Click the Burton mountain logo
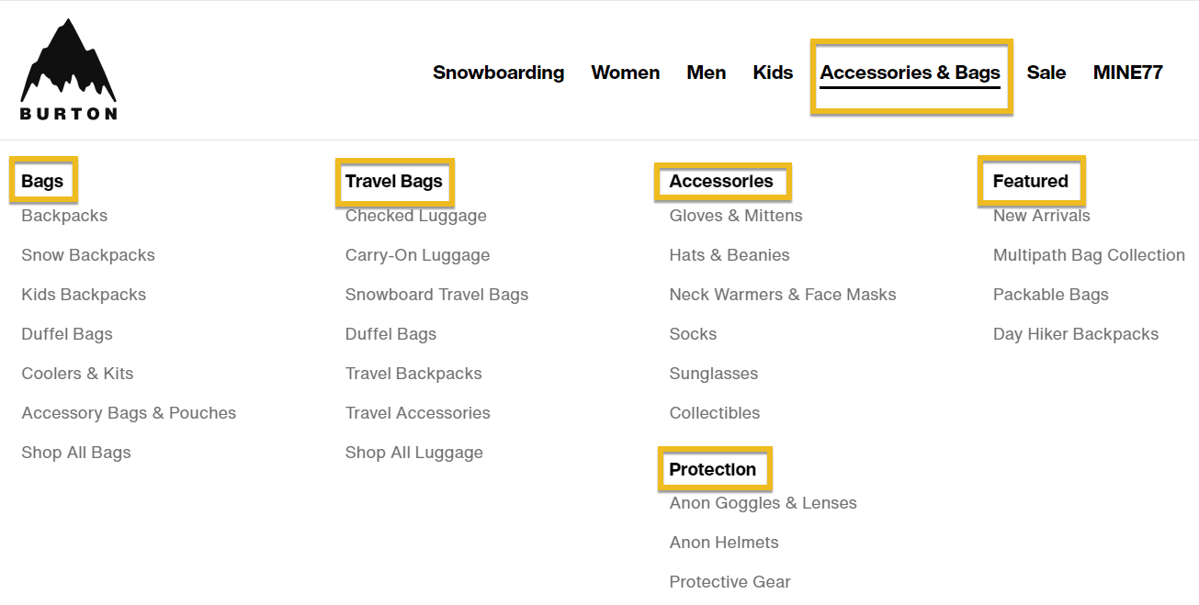1199x605 pixels. coord(69,70)
